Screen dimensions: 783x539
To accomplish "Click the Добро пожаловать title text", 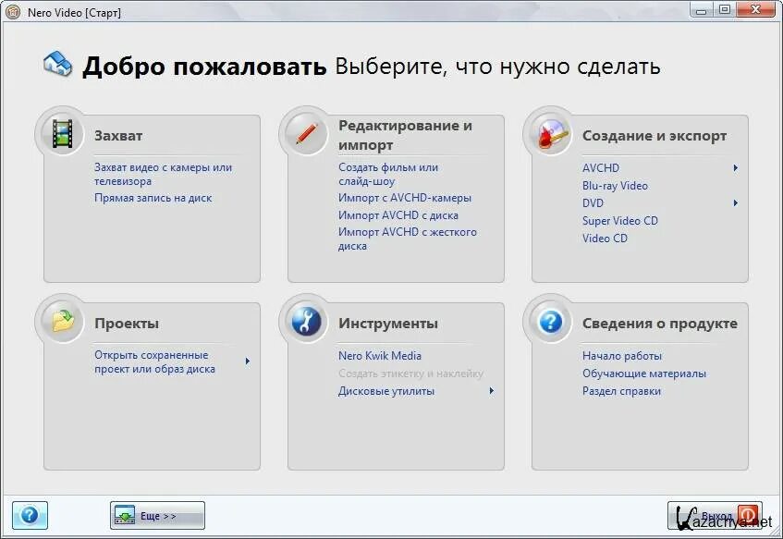I will [204, 66].
